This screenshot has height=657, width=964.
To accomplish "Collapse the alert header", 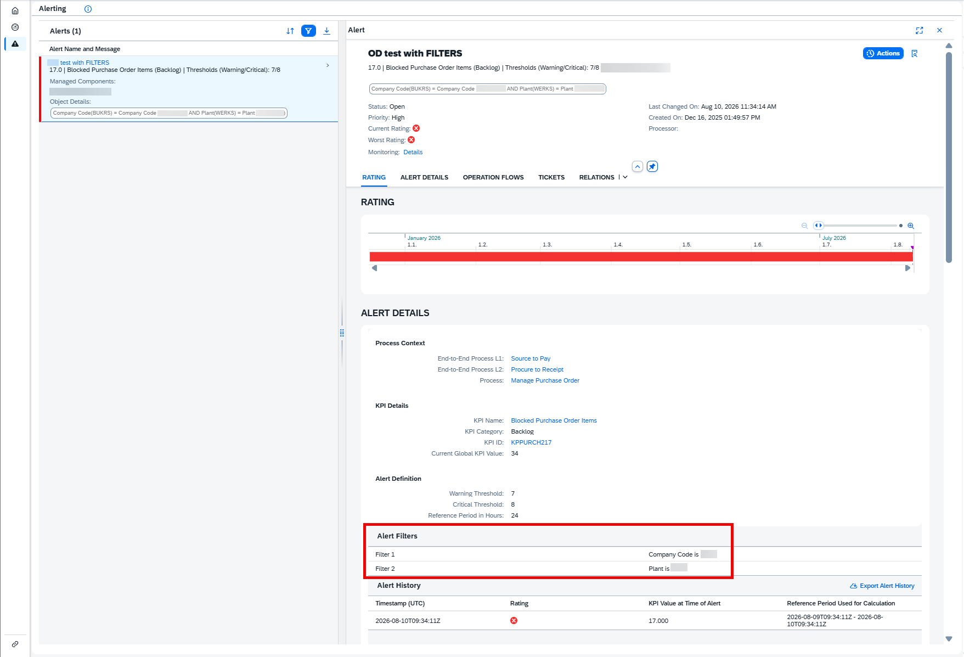I will (x=637, y=167).
